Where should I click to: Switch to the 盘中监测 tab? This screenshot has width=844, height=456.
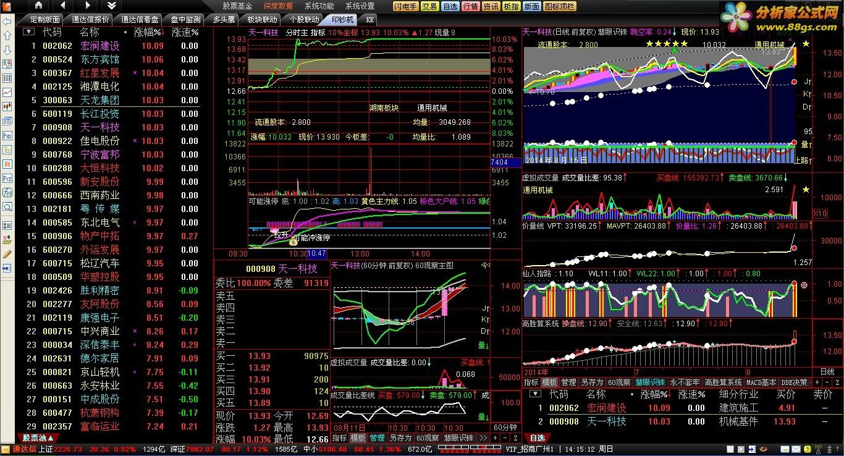coord(185,19)
